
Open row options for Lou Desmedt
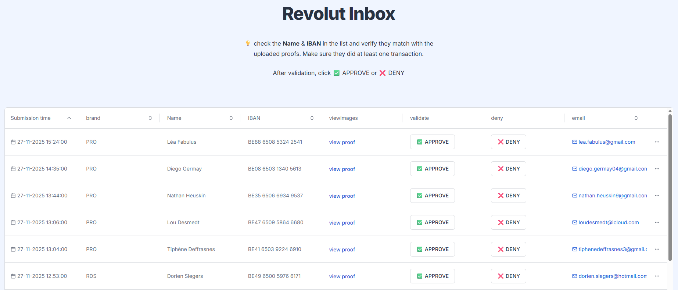click(657, 222)
